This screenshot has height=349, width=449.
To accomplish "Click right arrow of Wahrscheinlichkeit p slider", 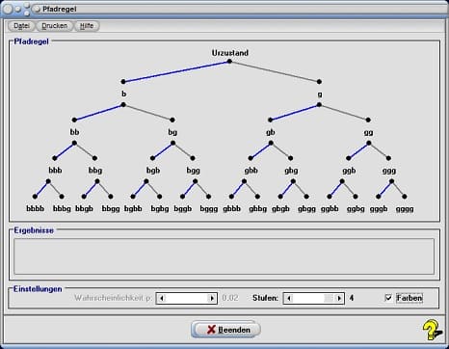I will (212, 299).
